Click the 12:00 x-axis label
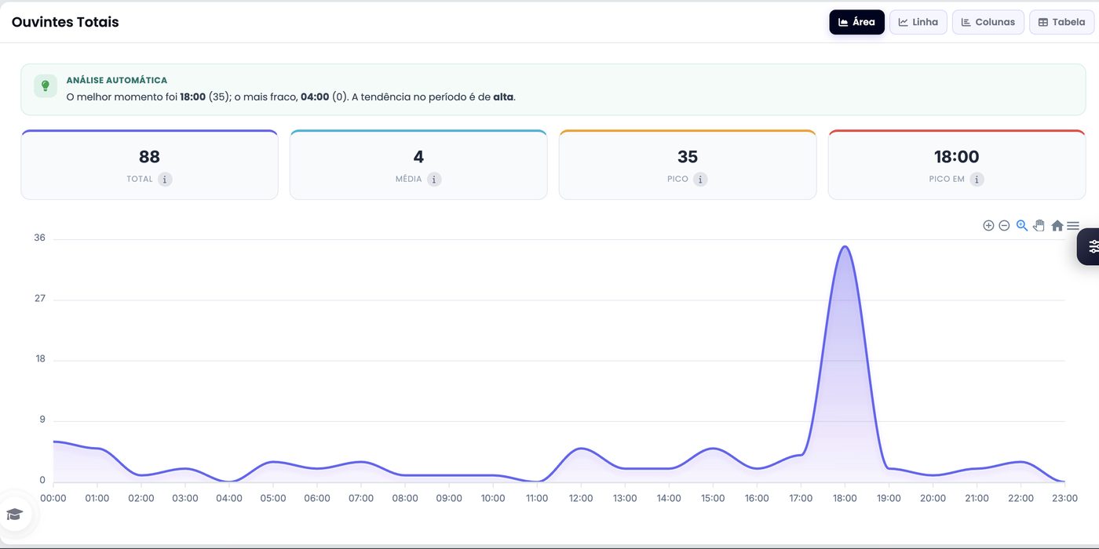The height and width of the screenshot is (549, 1099). [581, 498]
